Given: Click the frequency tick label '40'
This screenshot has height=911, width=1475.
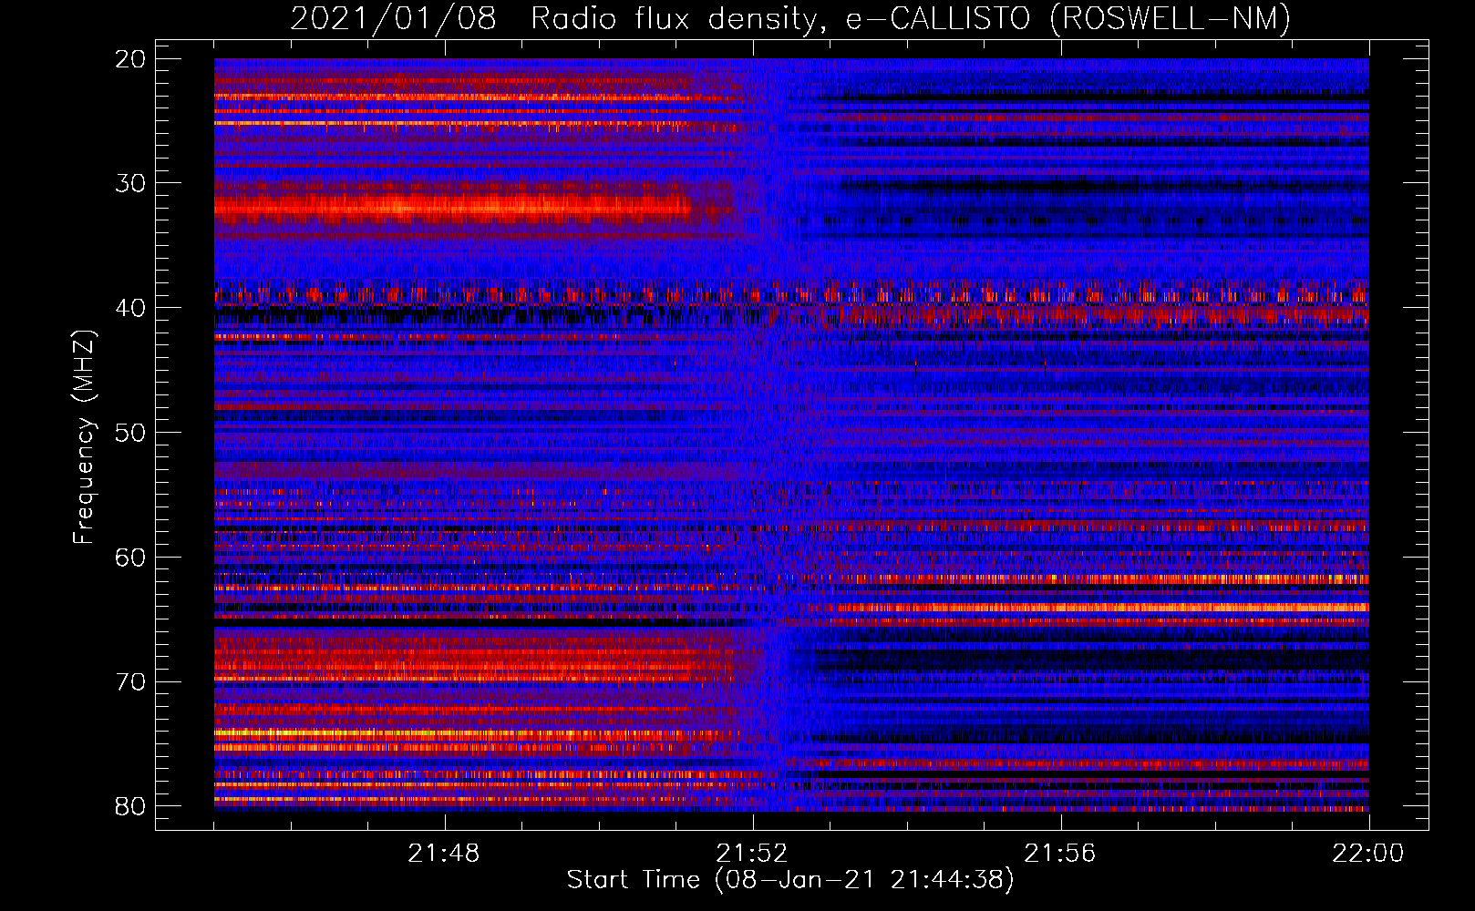Looking at the screenshot, I should coord(131,308).
